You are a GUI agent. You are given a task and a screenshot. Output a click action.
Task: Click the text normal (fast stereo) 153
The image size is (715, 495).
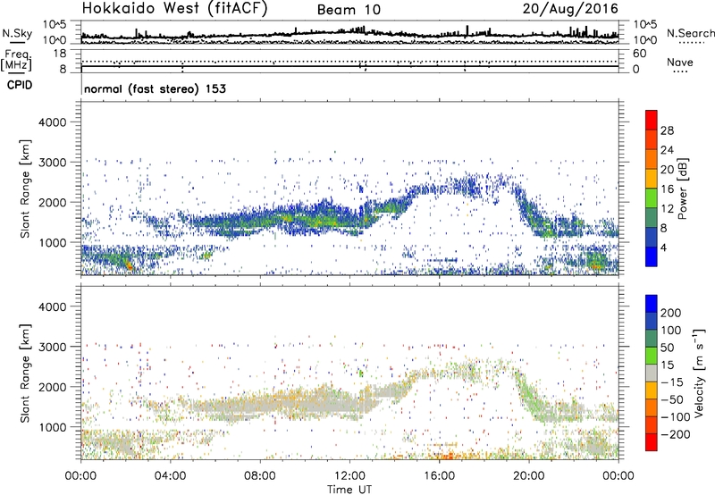click(x=155, y=88)
